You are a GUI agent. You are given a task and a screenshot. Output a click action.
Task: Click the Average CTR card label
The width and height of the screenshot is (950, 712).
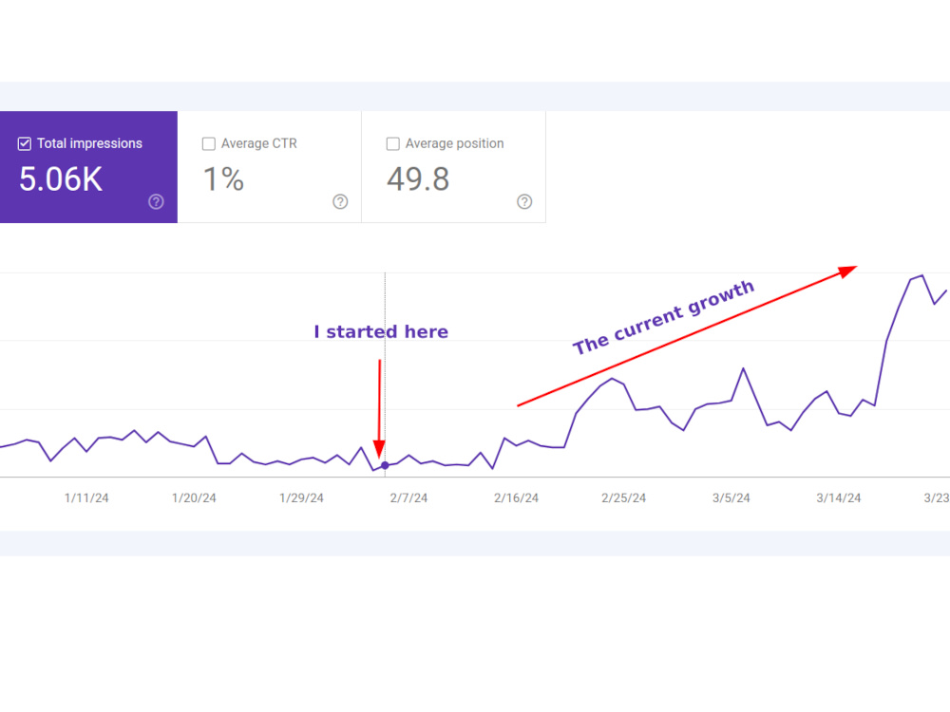point(259,143)
